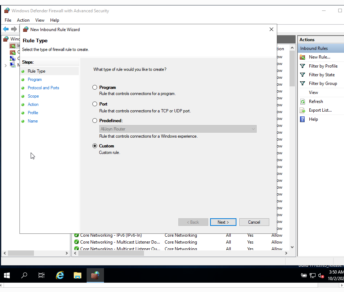Select the Program rule type radio button

[95, 87]
